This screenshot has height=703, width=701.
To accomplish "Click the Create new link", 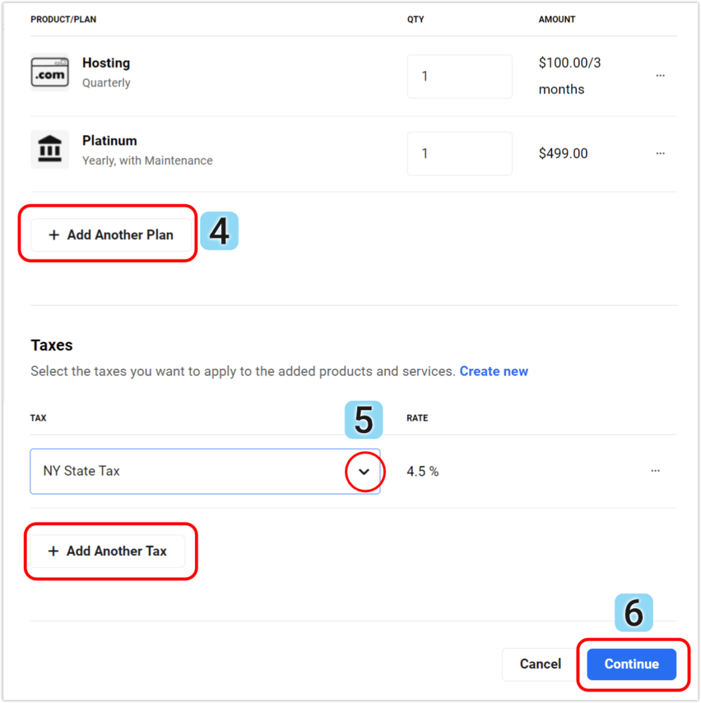I will click(493, 371).
